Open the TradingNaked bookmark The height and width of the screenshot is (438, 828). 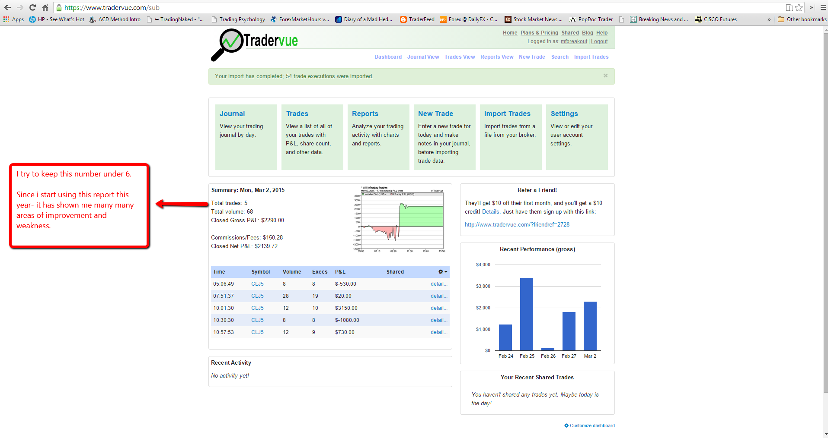pyautogui.click(x=176, y=19)
